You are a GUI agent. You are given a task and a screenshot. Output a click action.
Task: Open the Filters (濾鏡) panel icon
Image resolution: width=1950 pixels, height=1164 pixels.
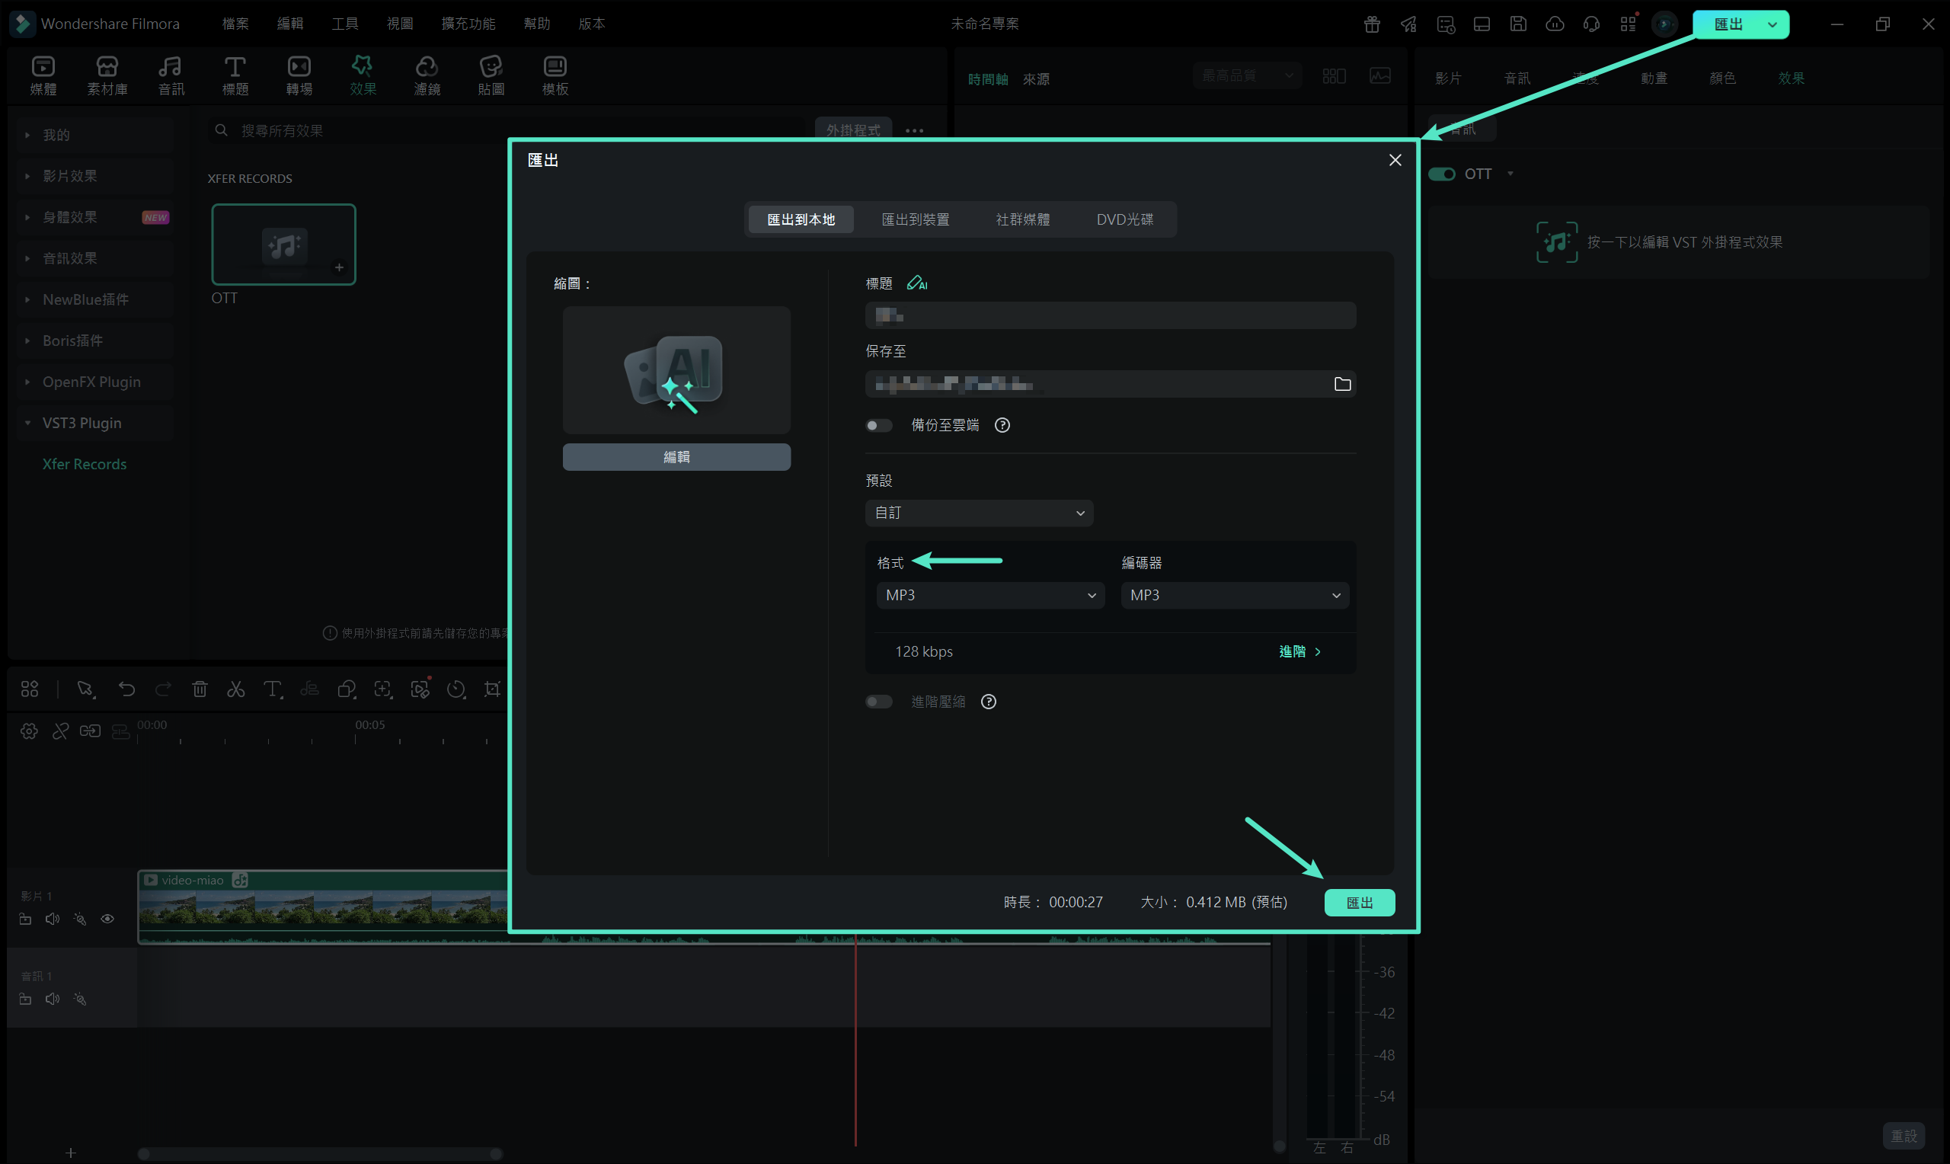pos(427,75)
